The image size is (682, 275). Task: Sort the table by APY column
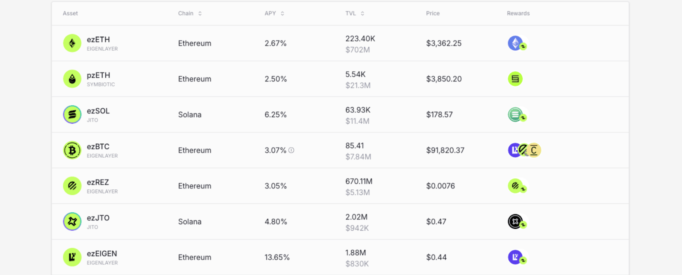(282, 14)
